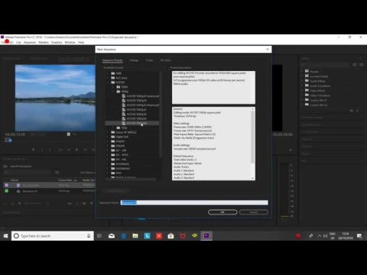Collapse the AVCHD preset folder
Image resolution: width=367 pixels, height=275 pixels.
point(108,82)
